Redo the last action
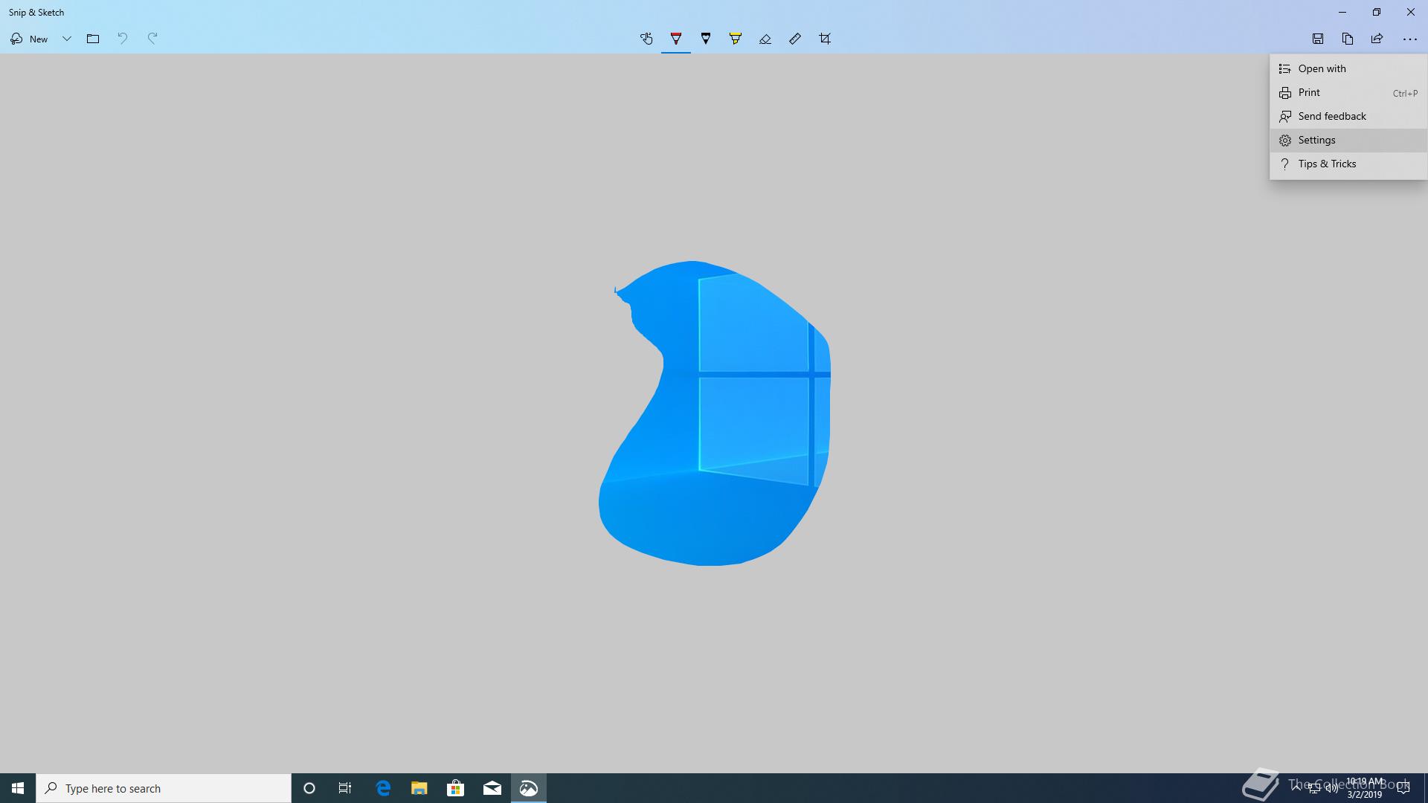Image resolution: width=1428 pixels, height=803 pixels. click(152, 39)
